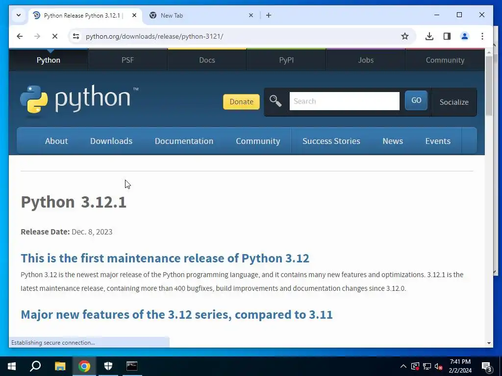
Task: Click the Python top navigation tab
Action: pos(49,60)
